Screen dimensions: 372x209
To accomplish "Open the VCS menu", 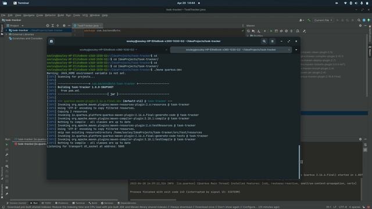I will (x=85, y=15).
